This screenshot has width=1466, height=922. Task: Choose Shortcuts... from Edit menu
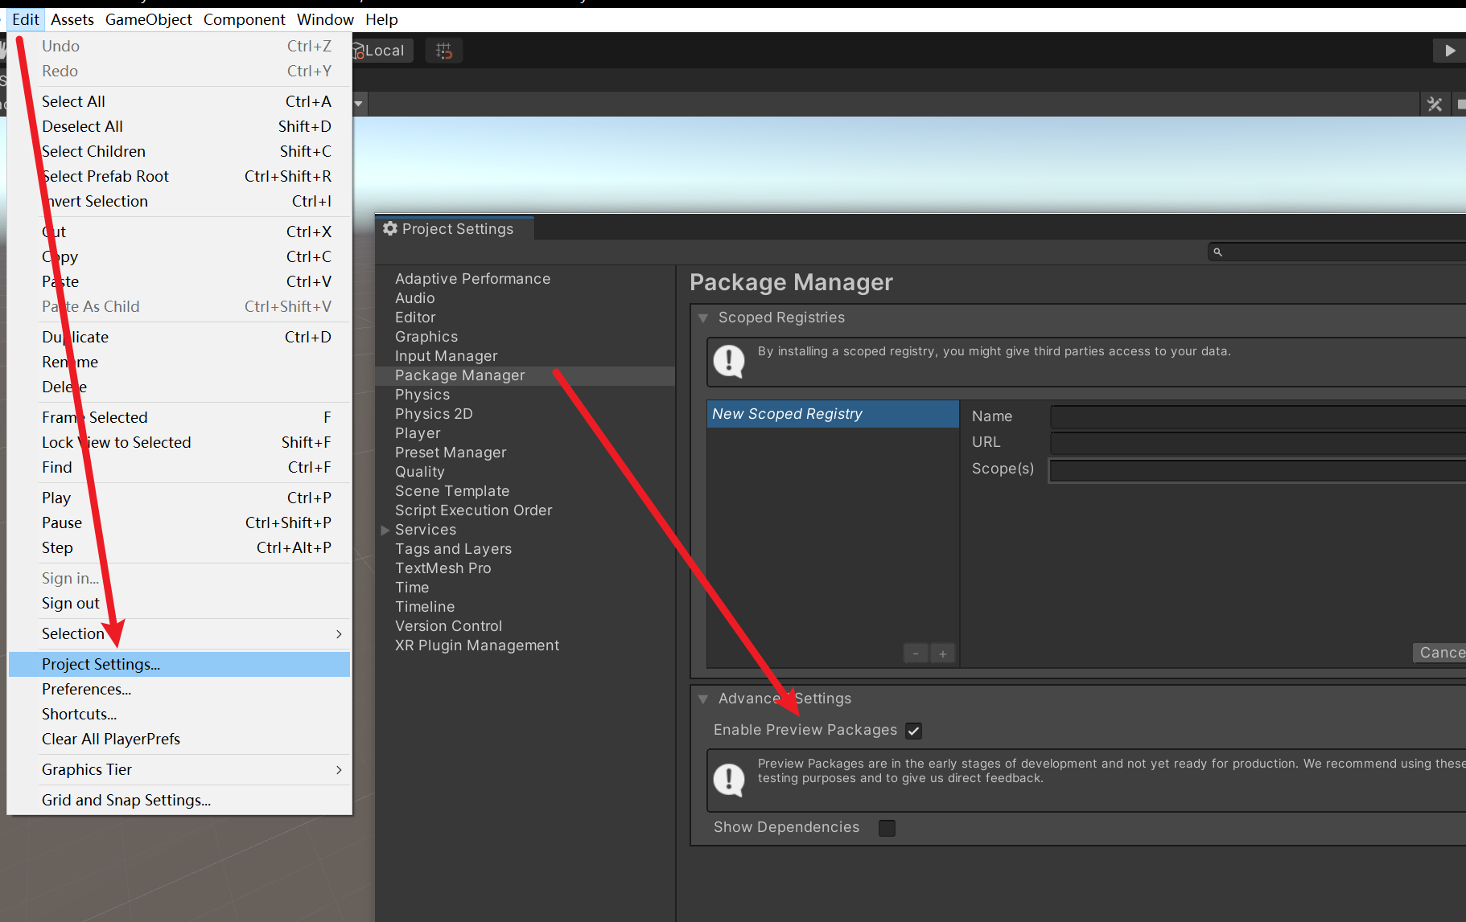click(179, 715)
